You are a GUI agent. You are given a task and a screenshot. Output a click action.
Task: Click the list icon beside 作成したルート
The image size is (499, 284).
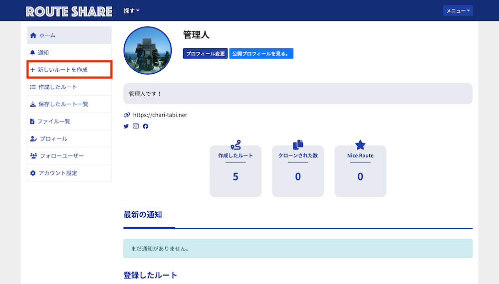33,87
